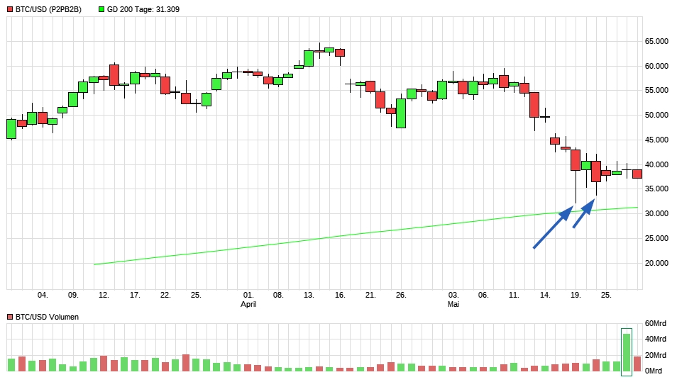The image size is (677, 382).
Task: Click the '13.' date axis label
Action: pyautogui.click(x=309, y=296)
